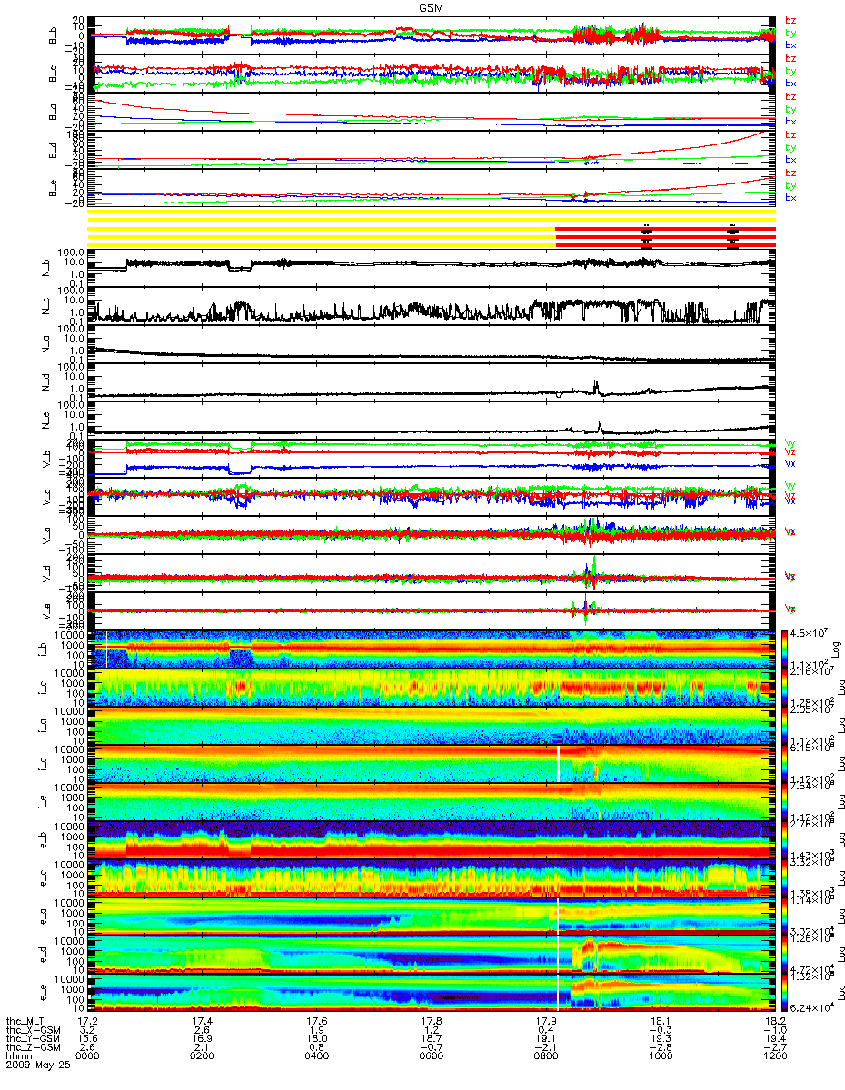Viewport: 845px width, 1090px height.
Task: Click the blue bx legend of B_b panel
Action: [x=790, y=45]
